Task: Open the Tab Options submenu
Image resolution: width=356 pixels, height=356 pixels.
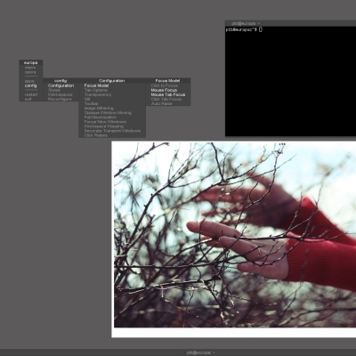Action: point(112,90)
